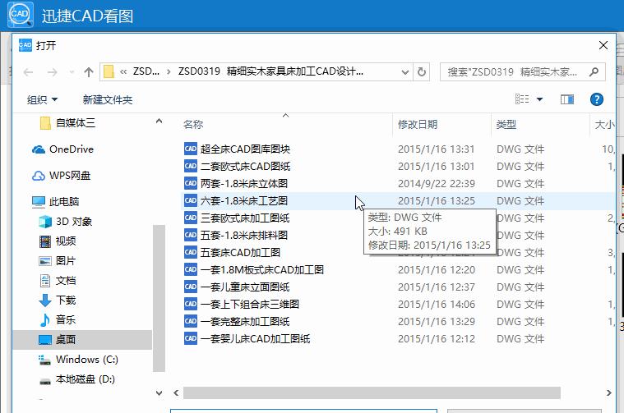This screenshot has height=413, width=624.
Task: Click the search magnifier icon
Action: pos(594,72)
